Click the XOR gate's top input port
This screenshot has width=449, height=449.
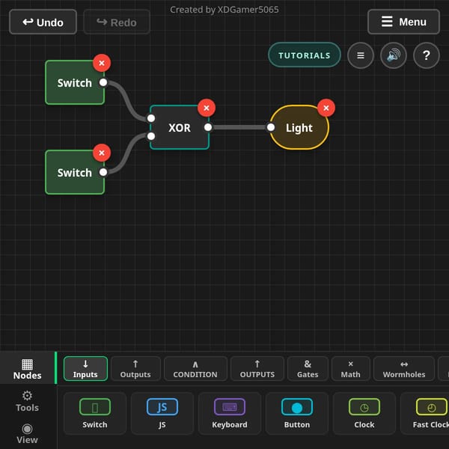(151, 118)
